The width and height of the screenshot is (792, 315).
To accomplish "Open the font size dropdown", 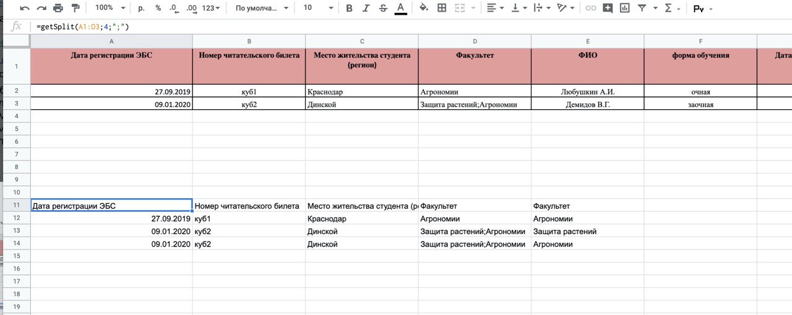I will point(318,8).
